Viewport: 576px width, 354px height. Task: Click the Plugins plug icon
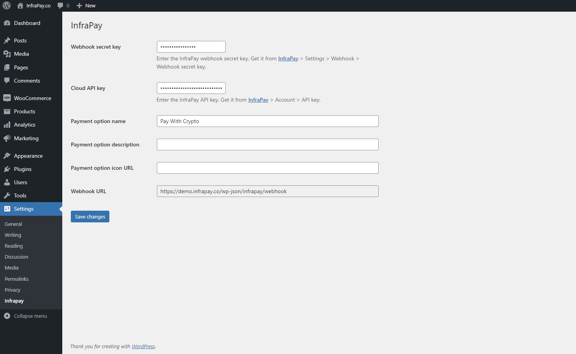(7, 169)
